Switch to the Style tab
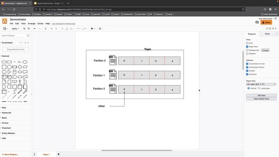Image resolution: width=279 pixels, height=157 pixels. click(267, 34)
